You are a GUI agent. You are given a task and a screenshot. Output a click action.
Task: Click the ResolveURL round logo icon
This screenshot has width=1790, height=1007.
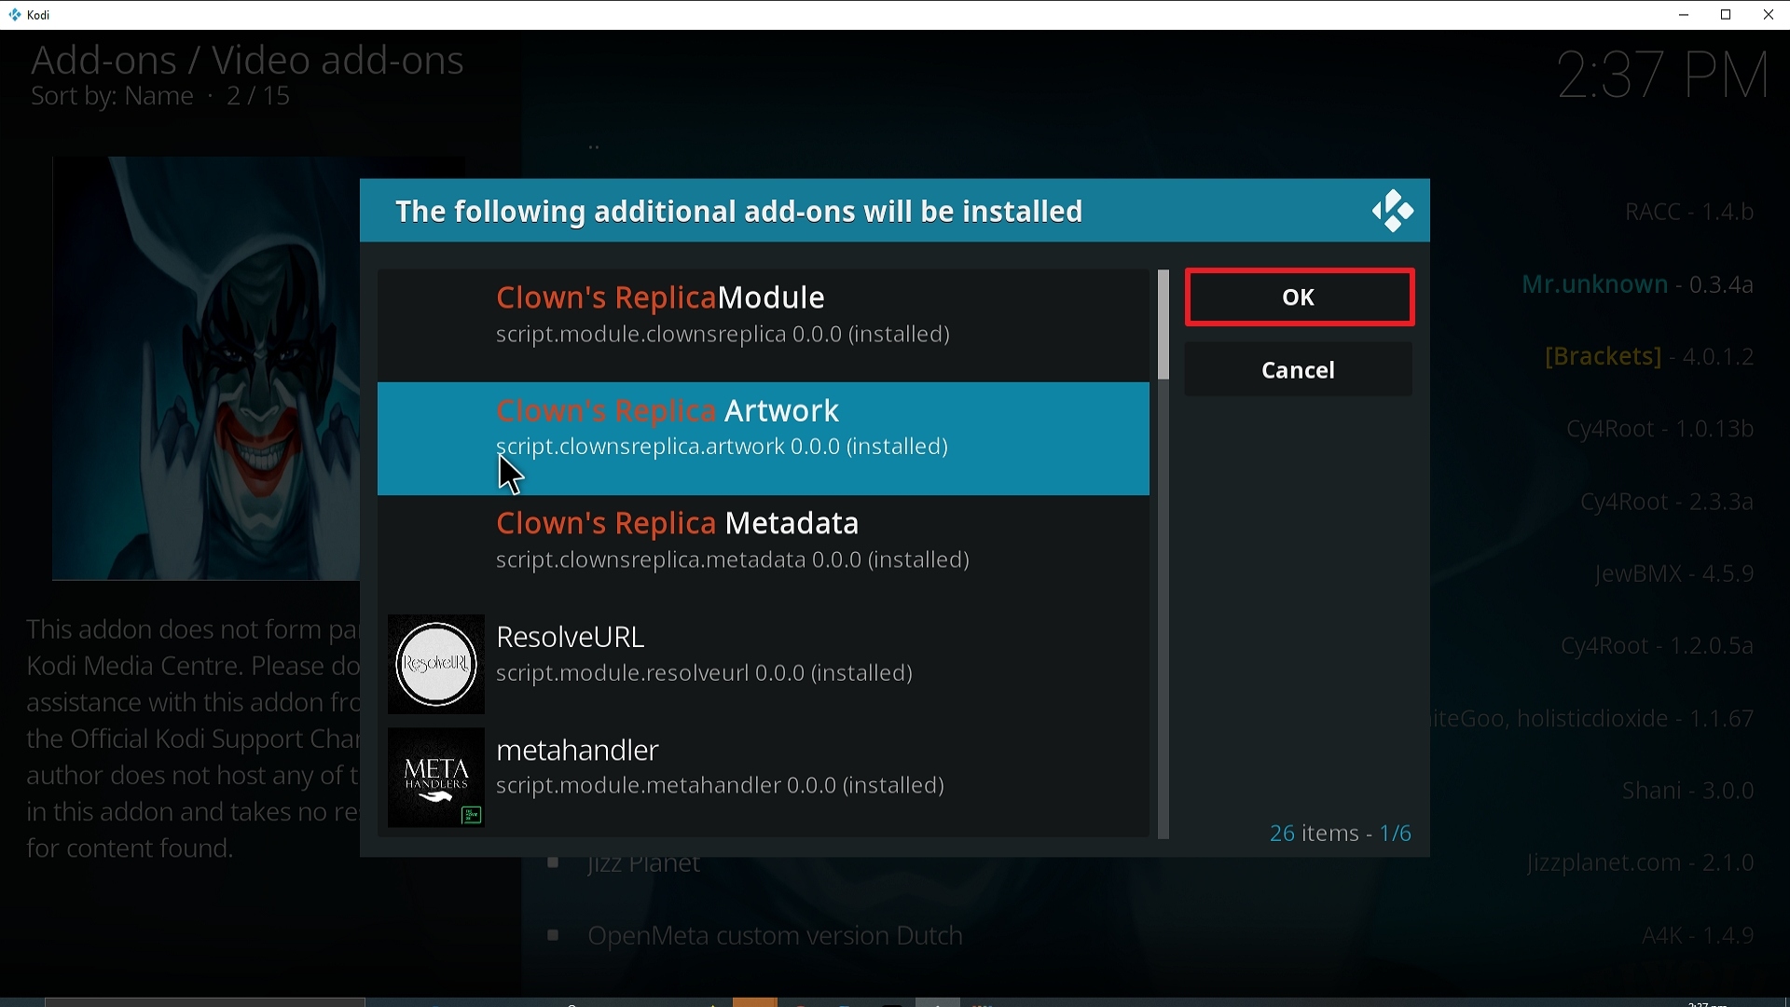pos(435,664)
